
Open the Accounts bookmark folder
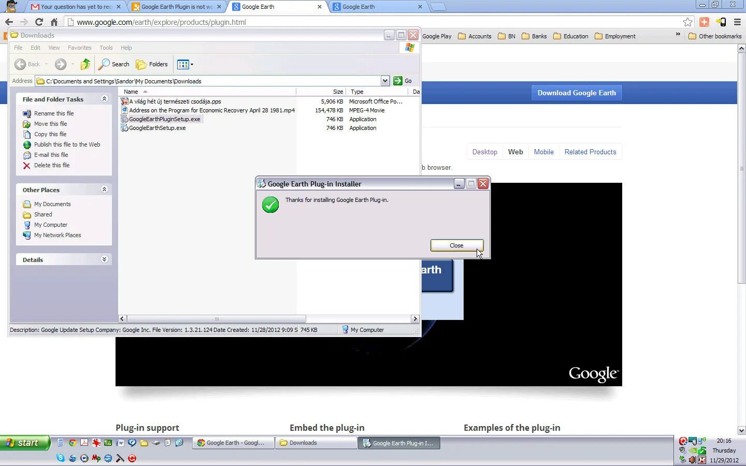[x=475, y=36]
